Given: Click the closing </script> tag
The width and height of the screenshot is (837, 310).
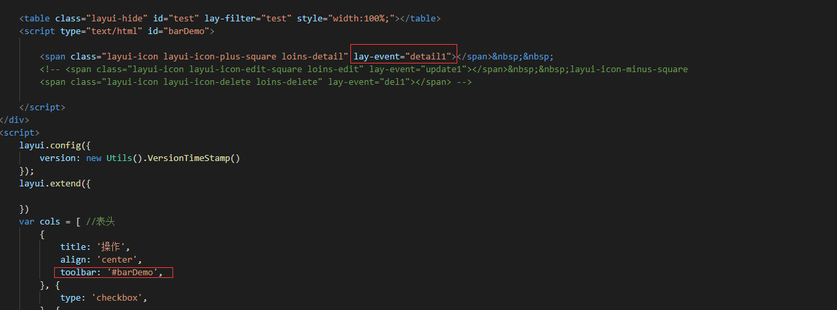Looking at the screenshot, I should (x=43, y=107).
